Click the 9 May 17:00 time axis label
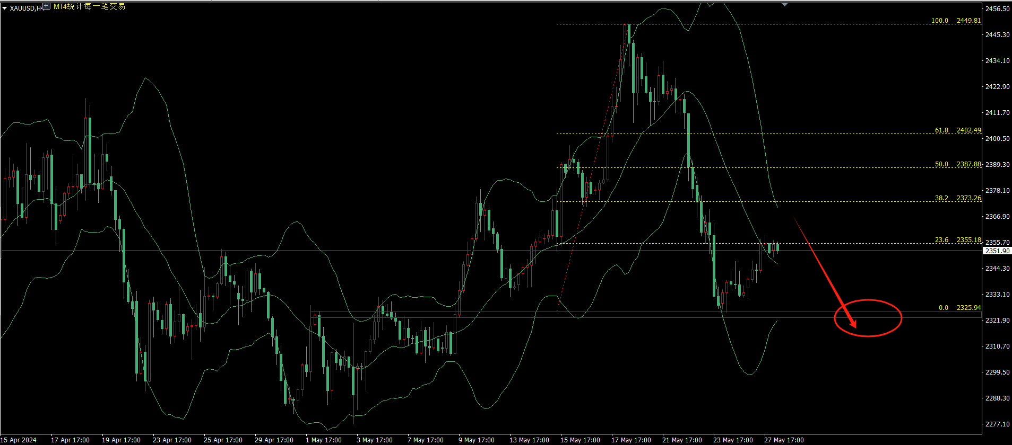The width and height of the screenshot is (1012, 445). 477,440
